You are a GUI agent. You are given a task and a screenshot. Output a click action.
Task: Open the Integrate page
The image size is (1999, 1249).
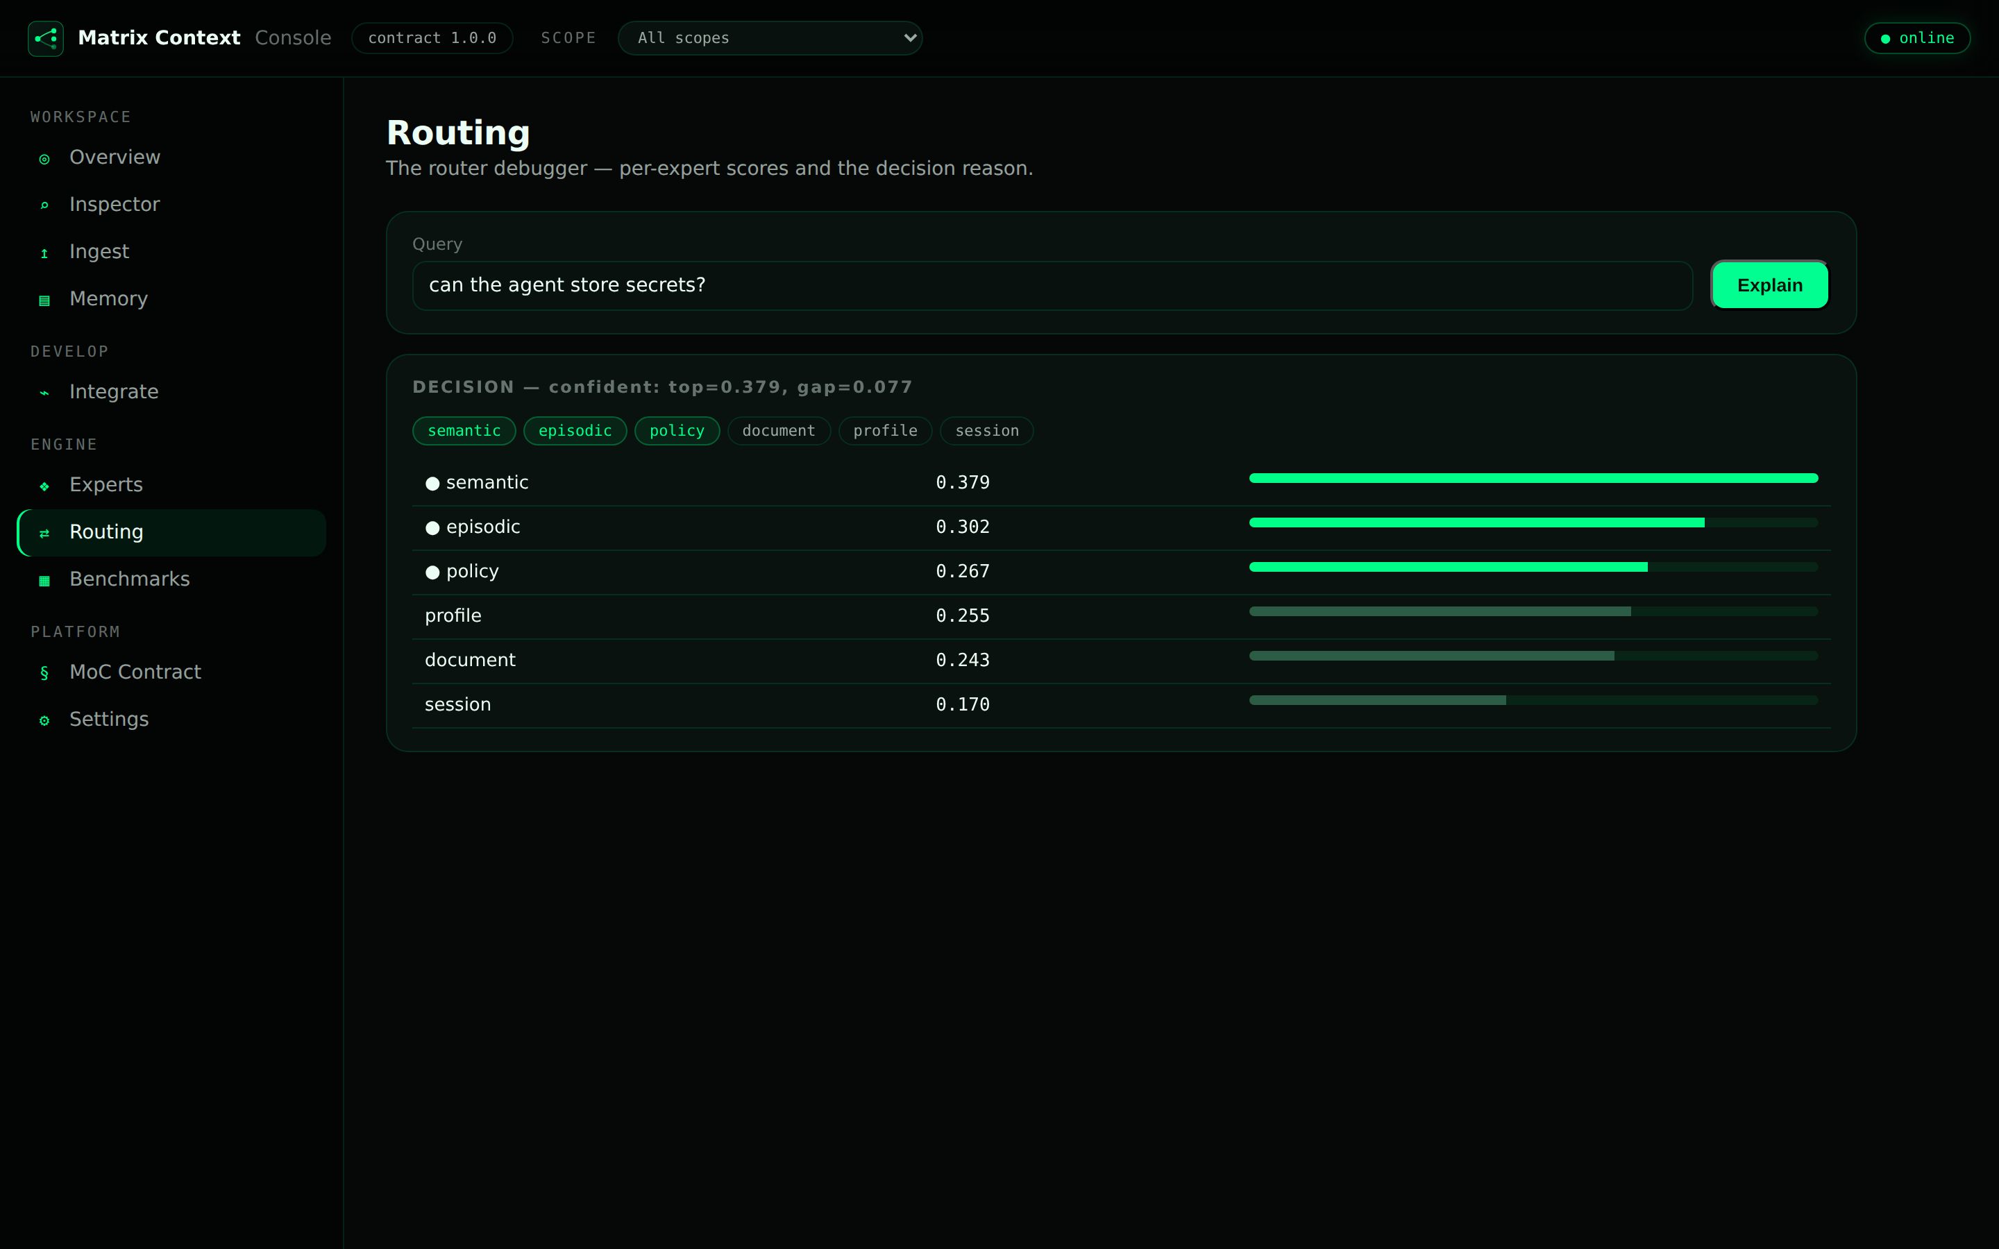click(172, 391)
